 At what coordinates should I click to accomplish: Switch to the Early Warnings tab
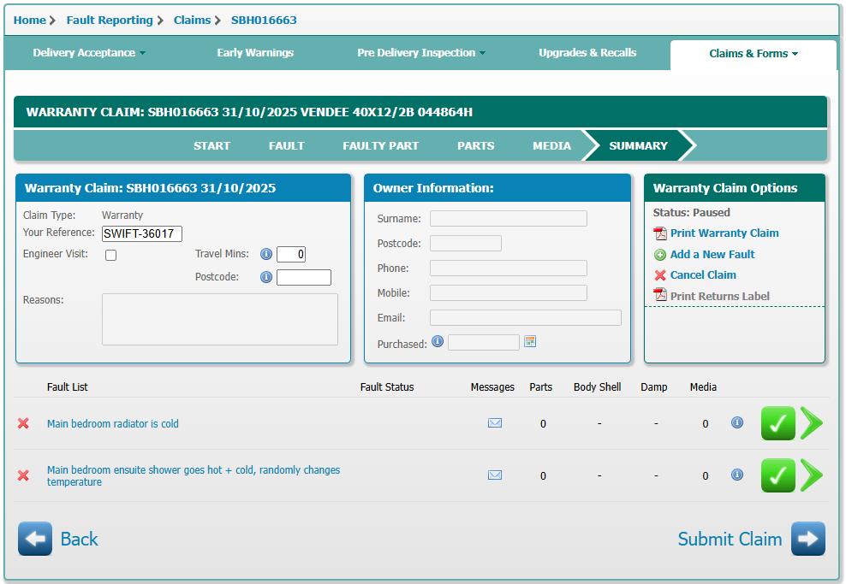pos(255,53)
